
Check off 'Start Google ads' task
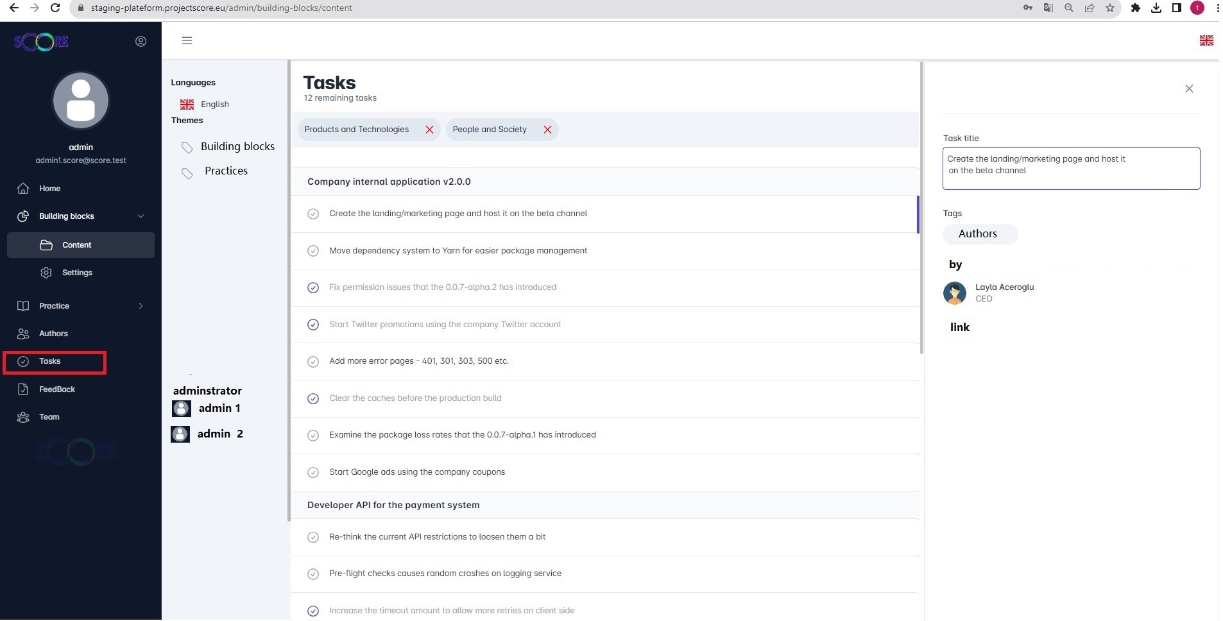[x=313, y=473]
